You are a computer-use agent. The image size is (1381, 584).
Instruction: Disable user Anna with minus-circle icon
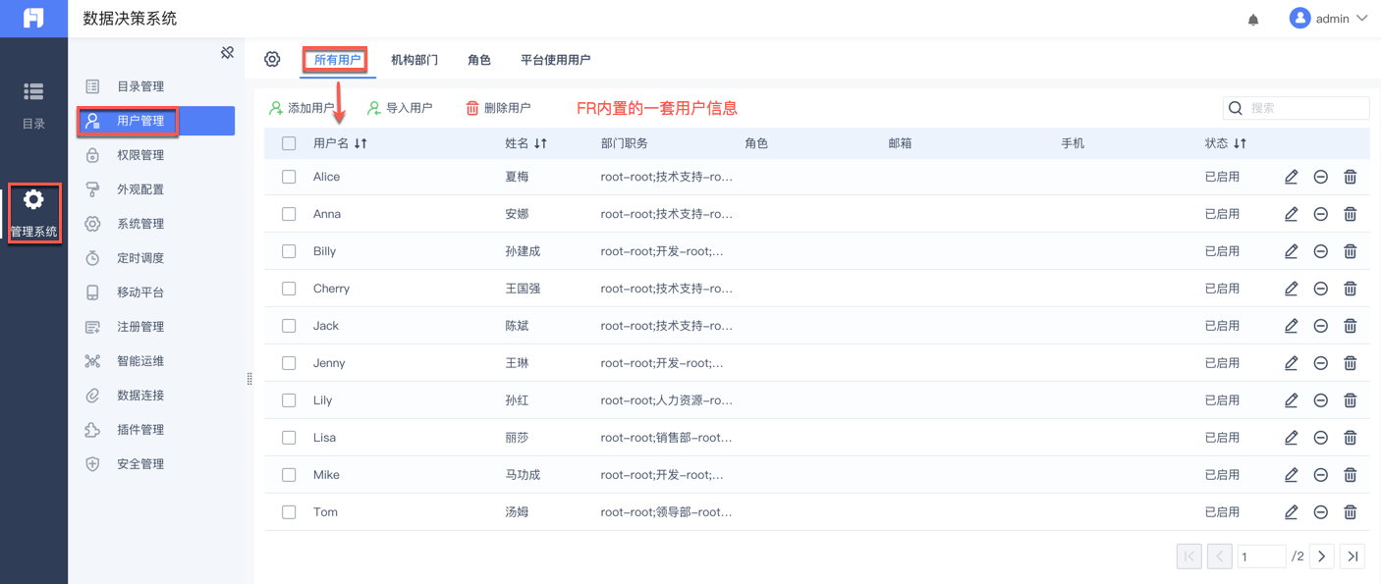click(x=1321, y=214)
